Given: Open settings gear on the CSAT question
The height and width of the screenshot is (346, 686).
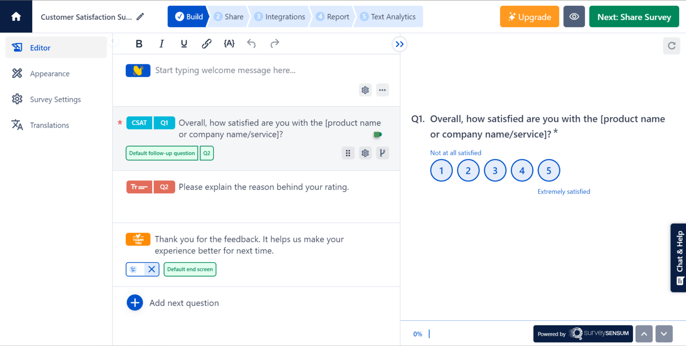Looking at the screenshot, I should tap(365, 153).
